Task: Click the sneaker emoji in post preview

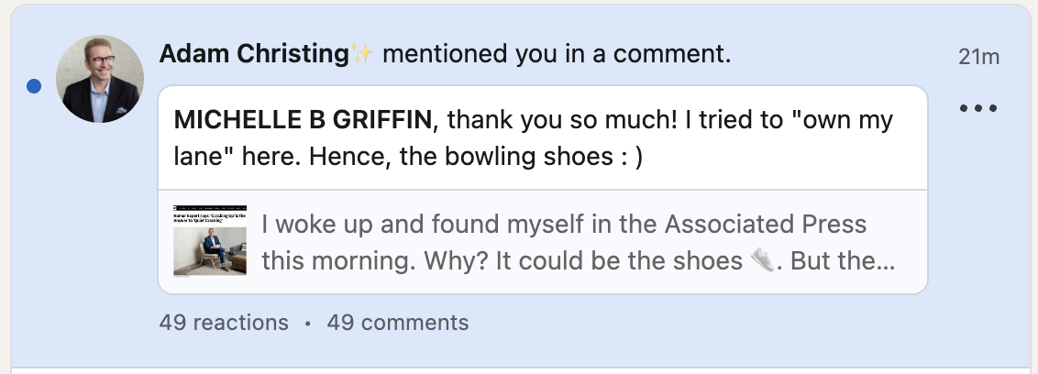Action: click(x=762, y=260)
